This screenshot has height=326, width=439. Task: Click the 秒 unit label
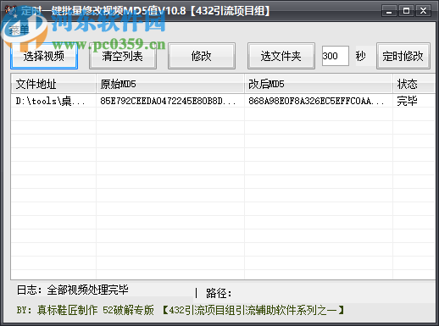pos(360,56)
